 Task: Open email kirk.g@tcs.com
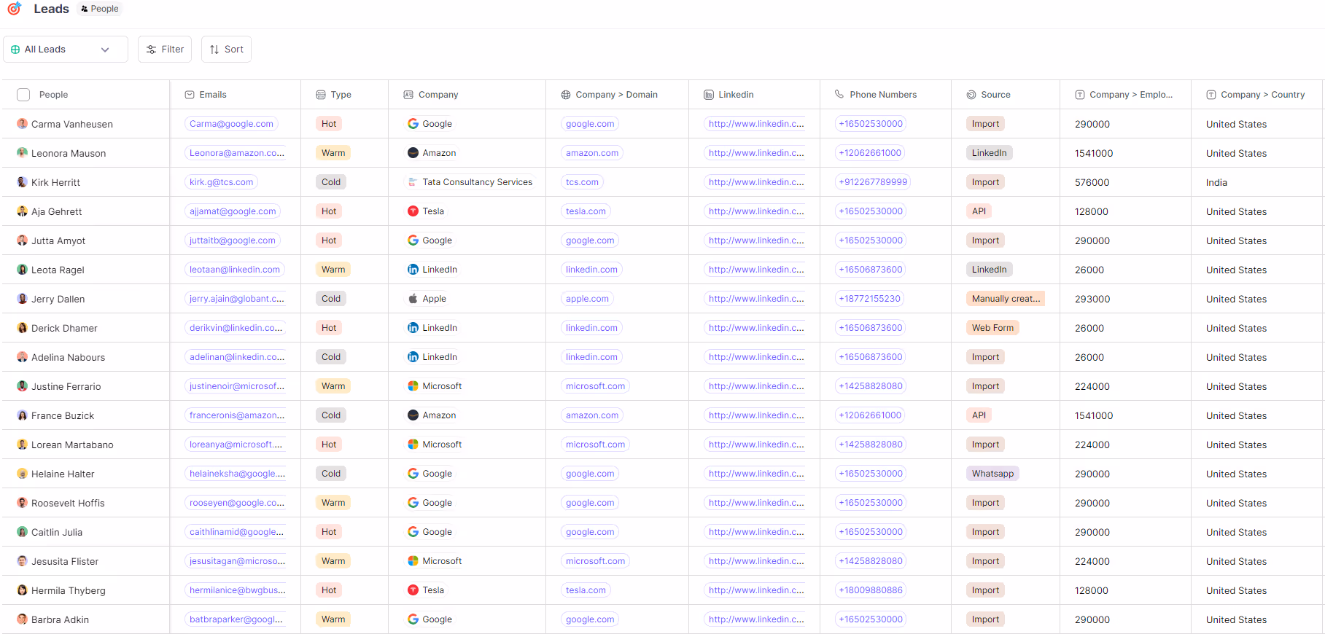(221, 182)
